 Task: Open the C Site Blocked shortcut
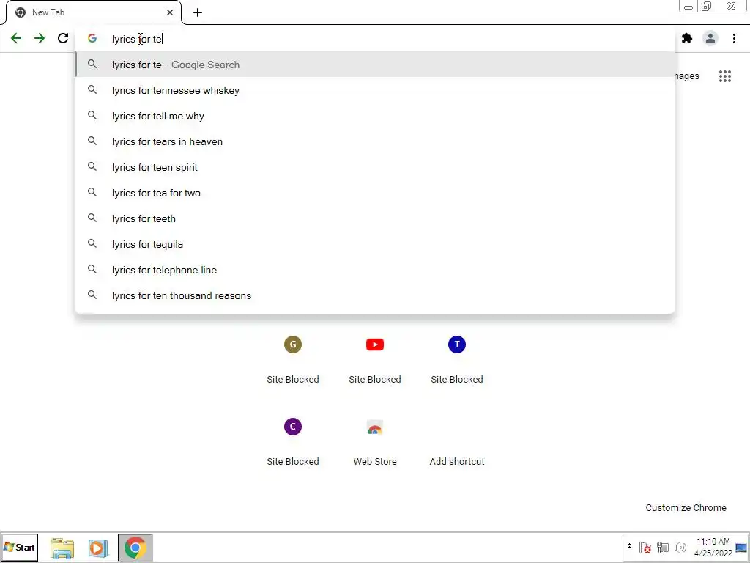293,442
